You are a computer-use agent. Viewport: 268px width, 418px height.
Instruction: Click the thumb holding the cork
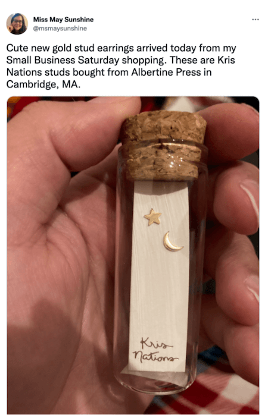click(88, 128)
